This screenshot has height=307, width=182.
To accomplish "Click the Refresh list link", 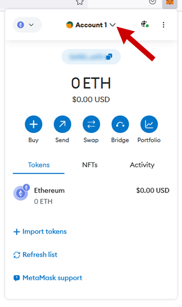I will click(x=36, y=255).
